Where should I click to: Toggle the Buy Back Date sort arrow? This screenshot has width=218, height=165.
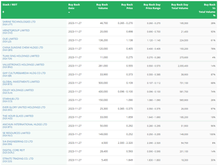[x=69, y=13]
